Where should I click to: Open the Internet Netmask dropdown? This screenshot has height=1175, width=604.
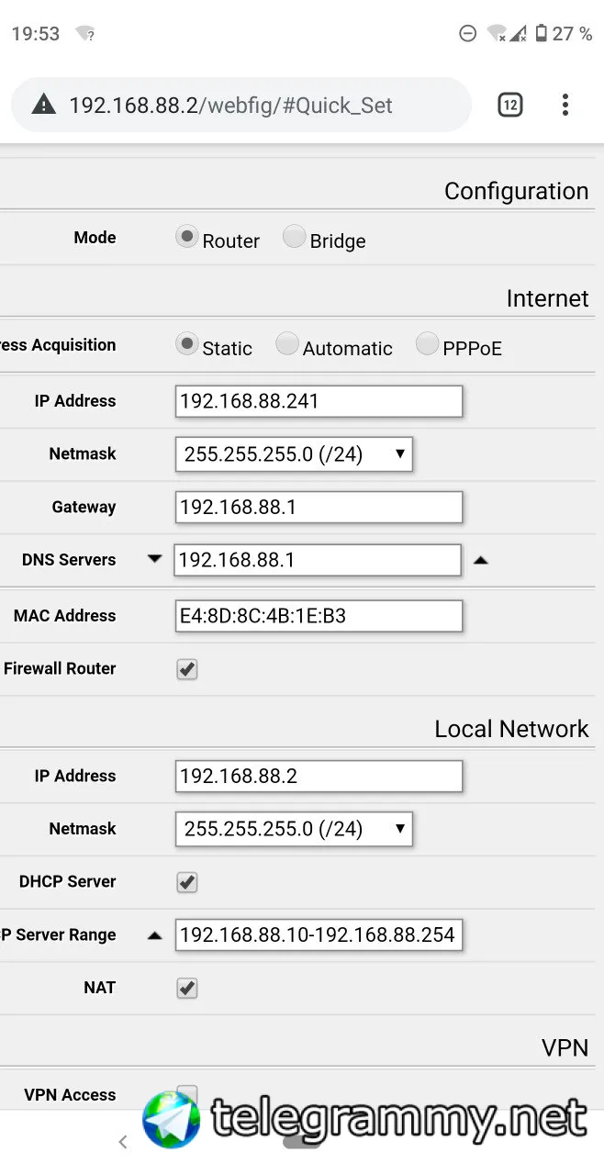click(294, 453)
